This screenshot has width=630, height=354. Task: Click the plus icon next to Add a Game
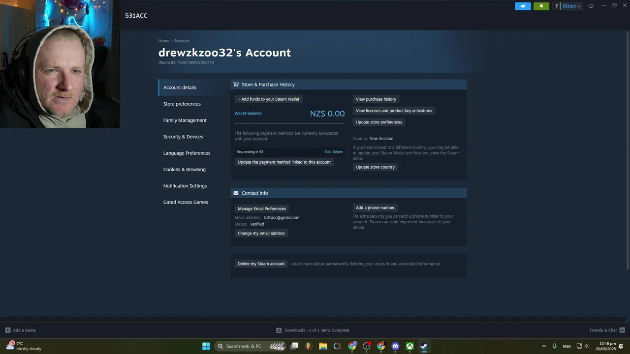coord(7,330)
